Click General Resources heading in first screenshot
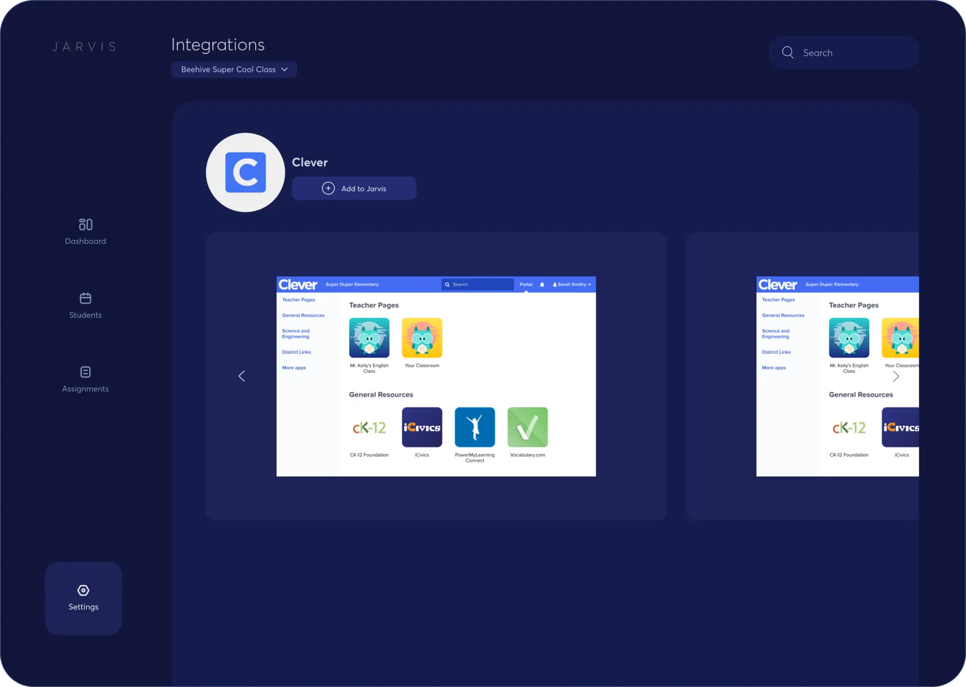This screenshot has height=687, width=966. 381,395
